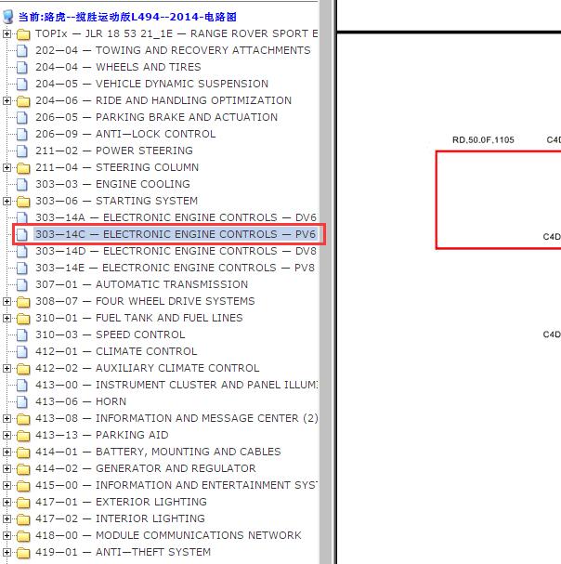
Task: Expand the 418-00 Module Communications Network node
Action: tap(7, 535)
